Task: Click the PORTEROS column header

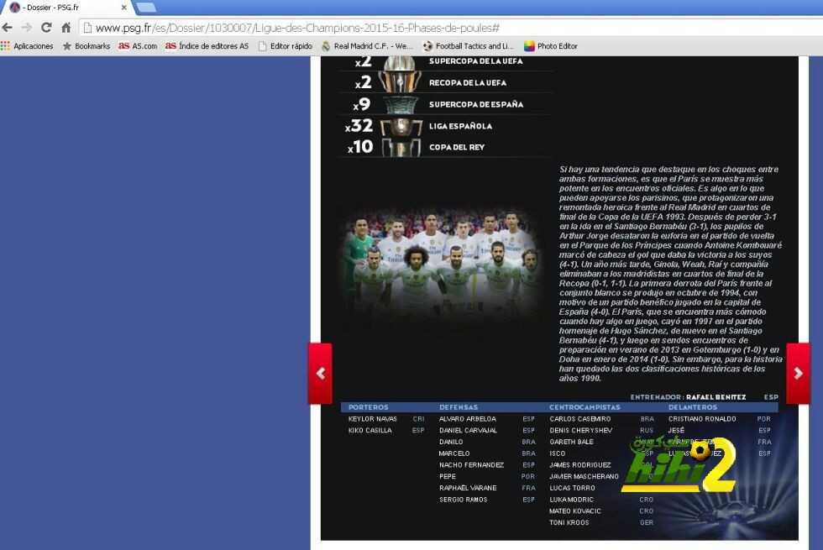Action: (x=369, y=407)
